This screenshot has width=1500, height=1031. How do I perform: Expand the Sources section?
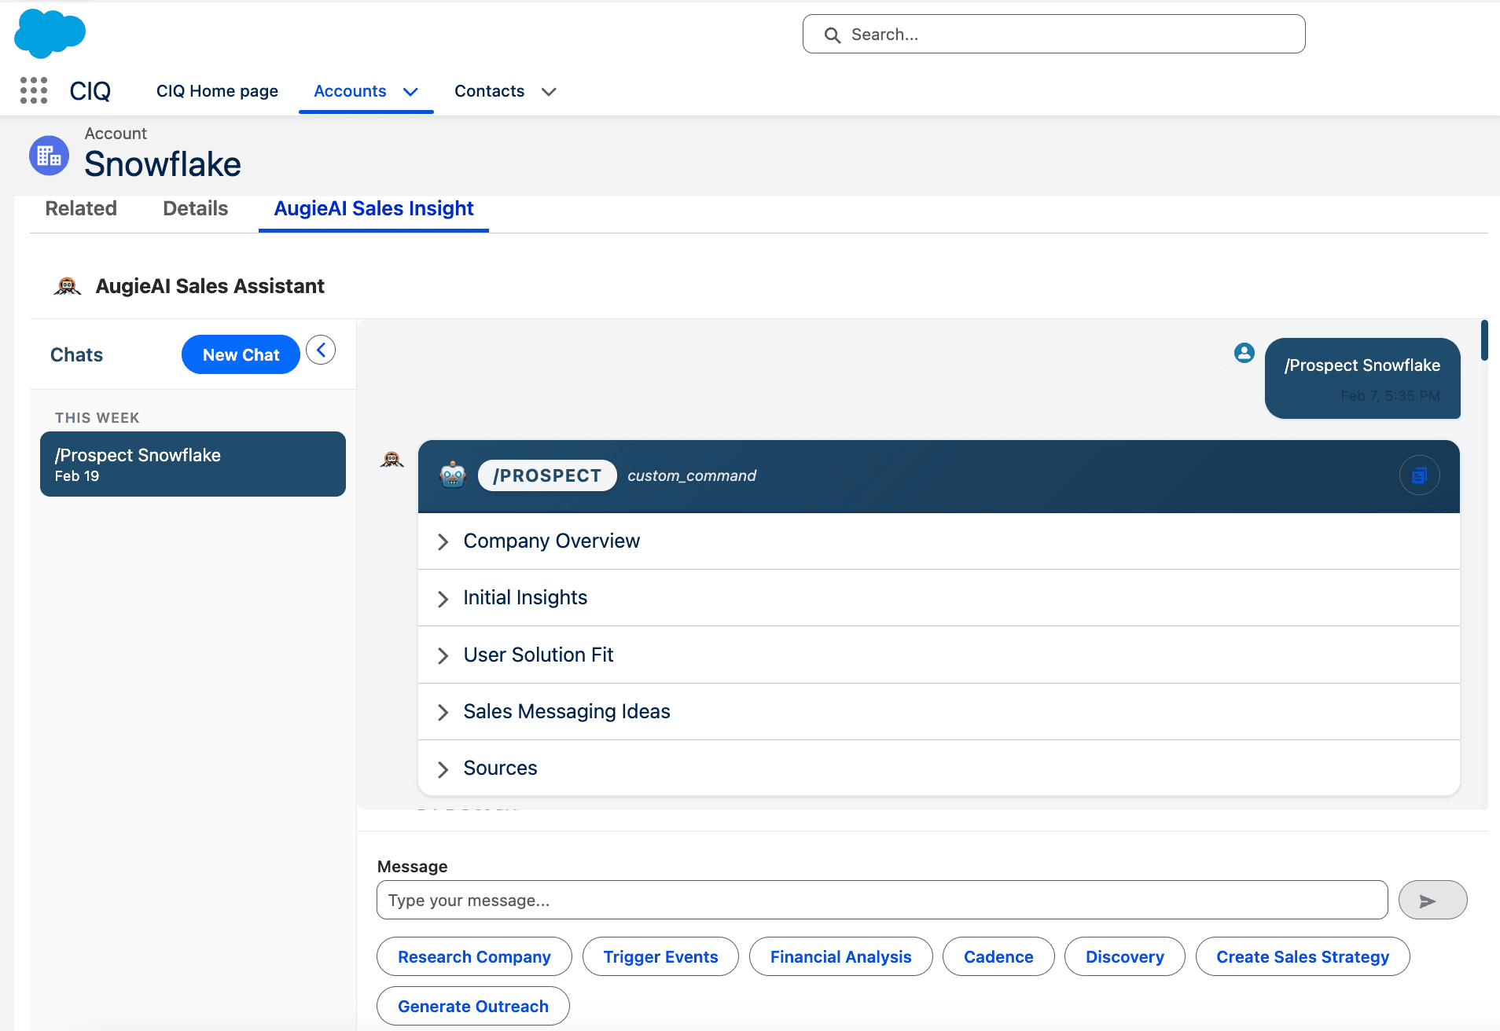939,769
